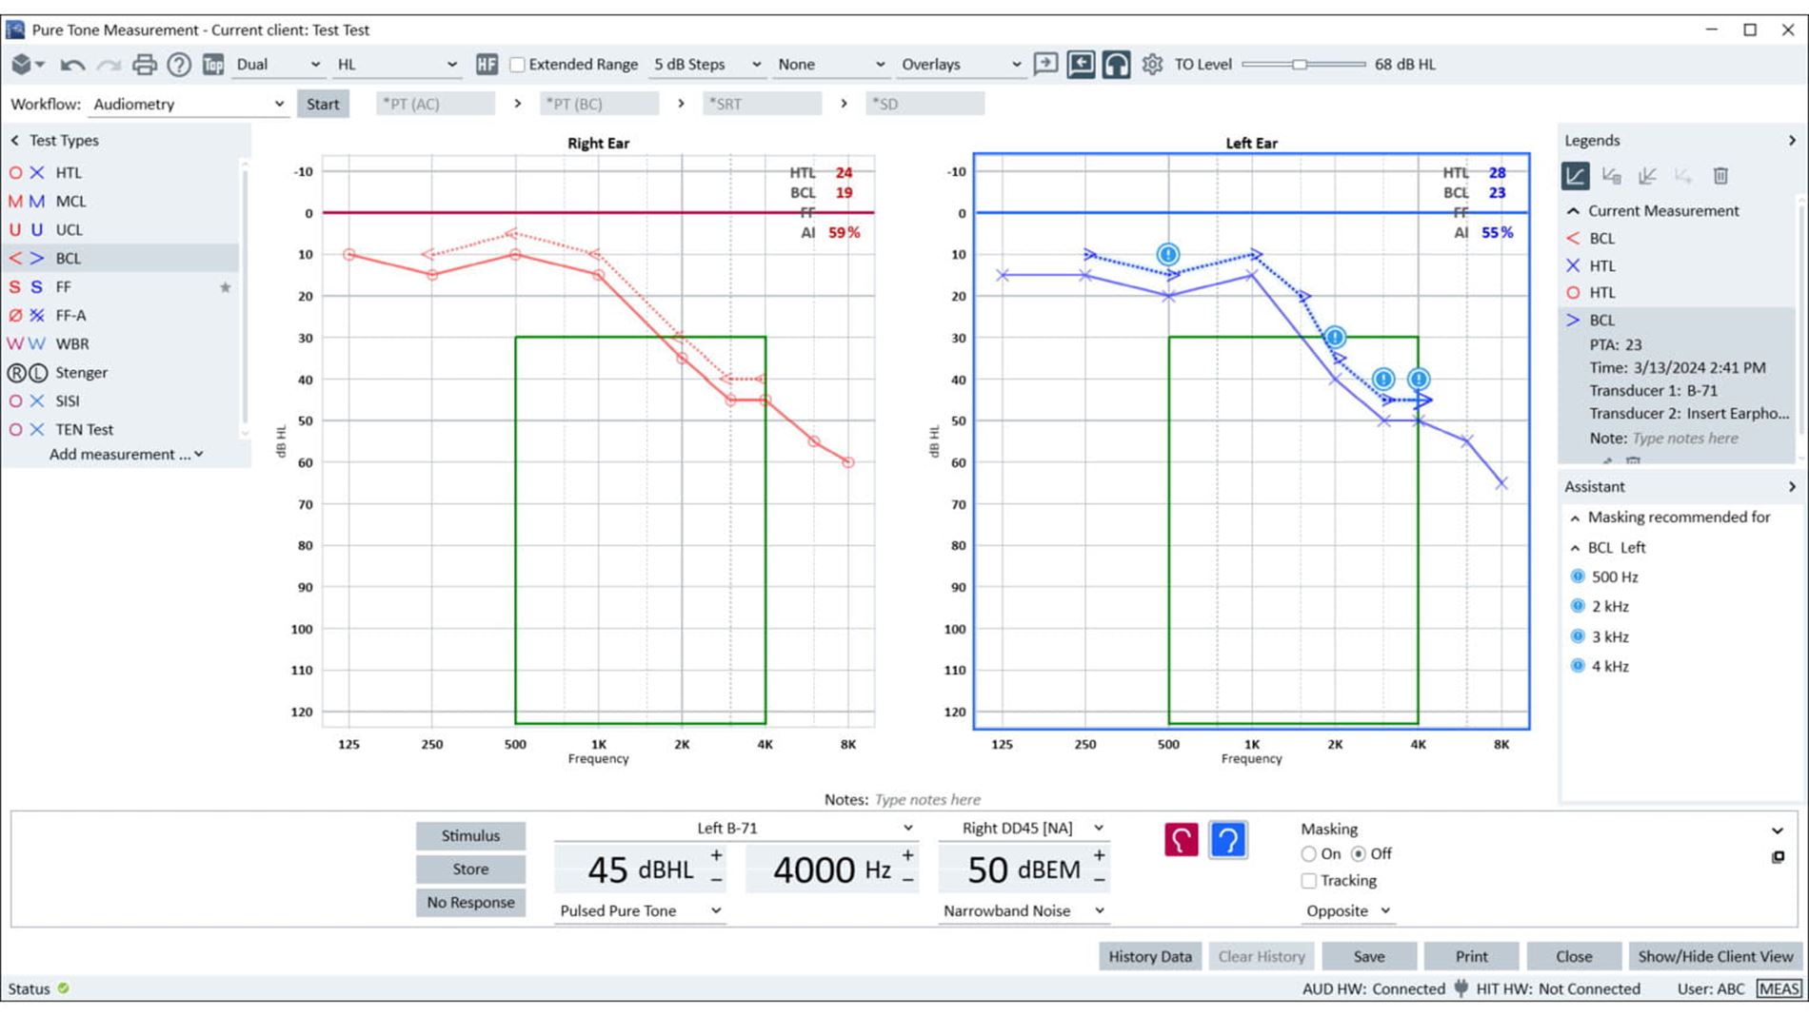Image resolution: width=1809 pixels, height=1016 pixels.
Task: Switch to the *PT (BC) workflow step
Action: (x=598, y=103)
